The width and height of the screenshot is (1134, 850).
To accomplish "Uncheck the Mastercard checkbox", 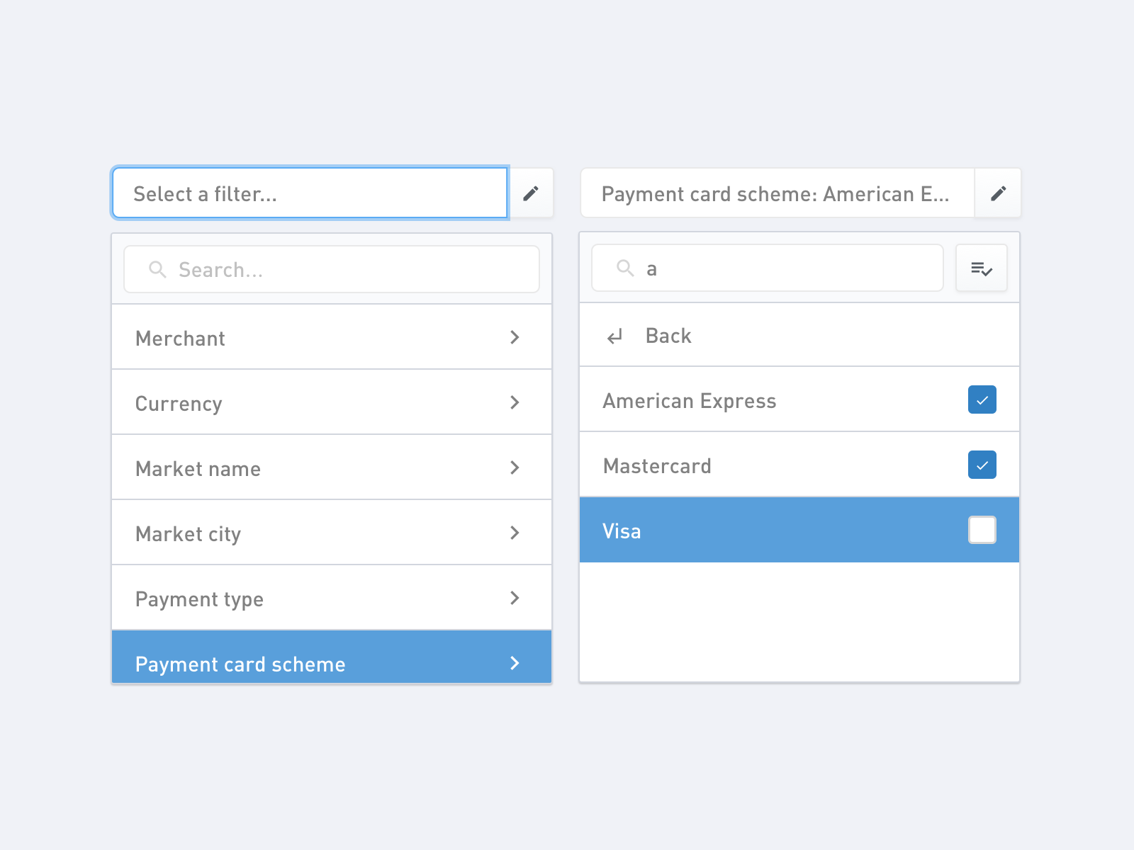I will point(982,465).
